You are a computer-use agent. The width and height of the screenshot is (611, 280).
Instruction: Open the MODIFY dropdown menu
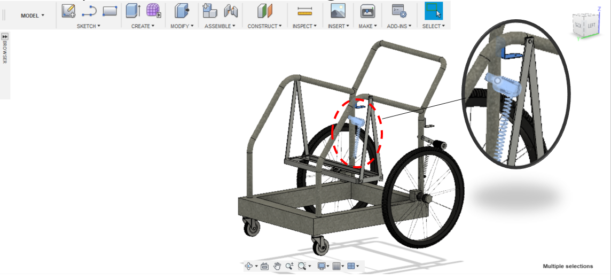[x=182, y=26]
